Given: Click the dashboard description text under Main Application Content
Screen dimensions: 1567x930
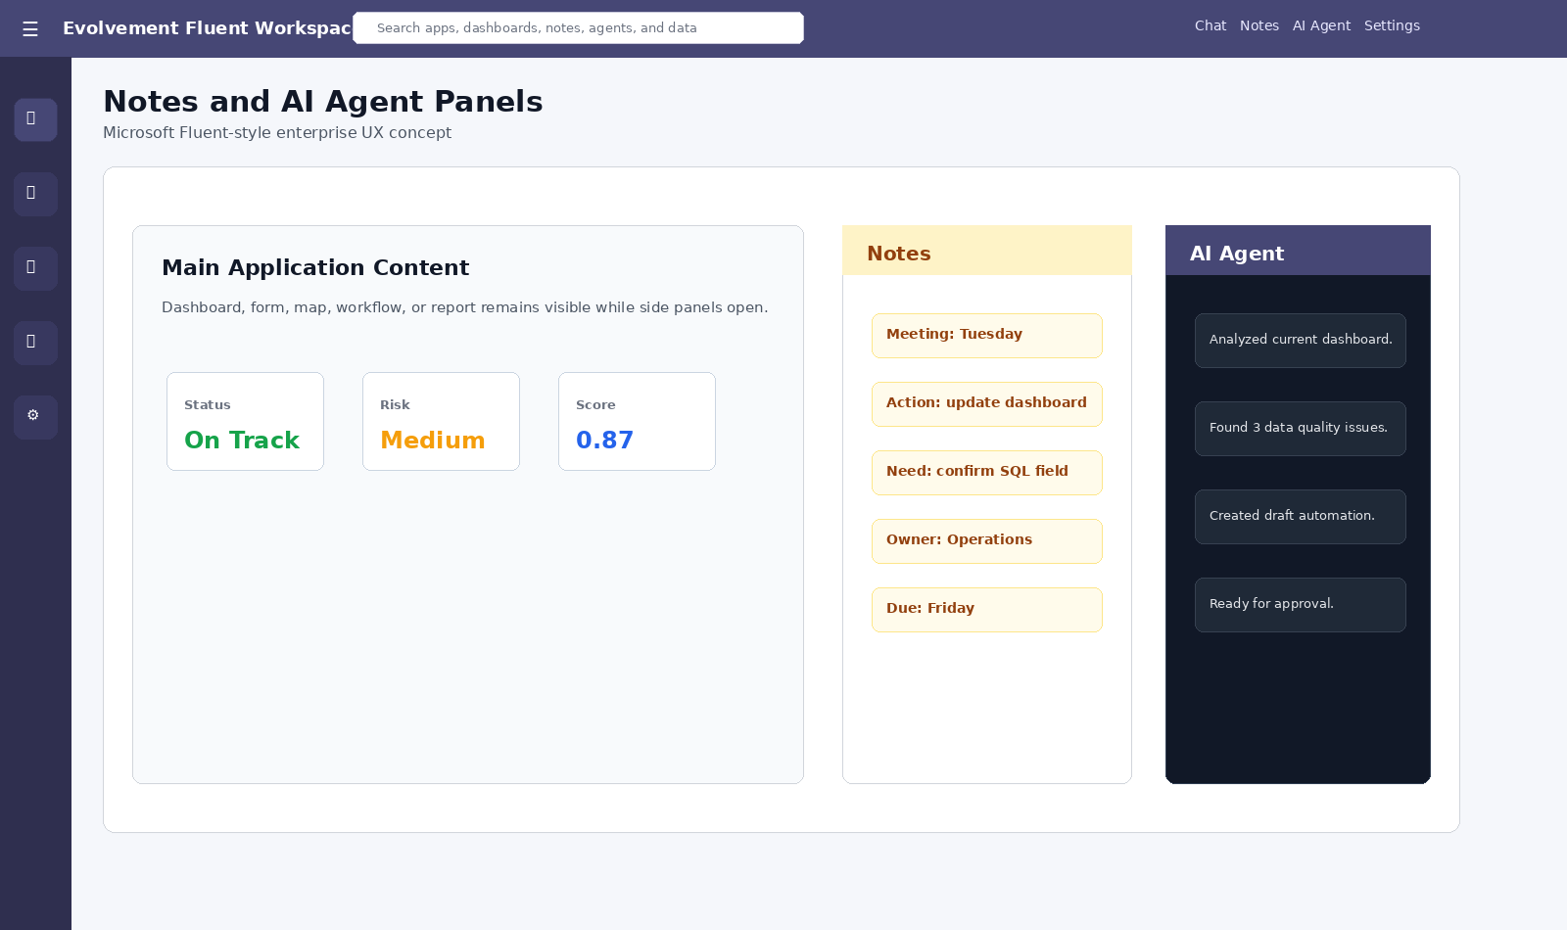Looking at the screenshot, I should point(465,307).
